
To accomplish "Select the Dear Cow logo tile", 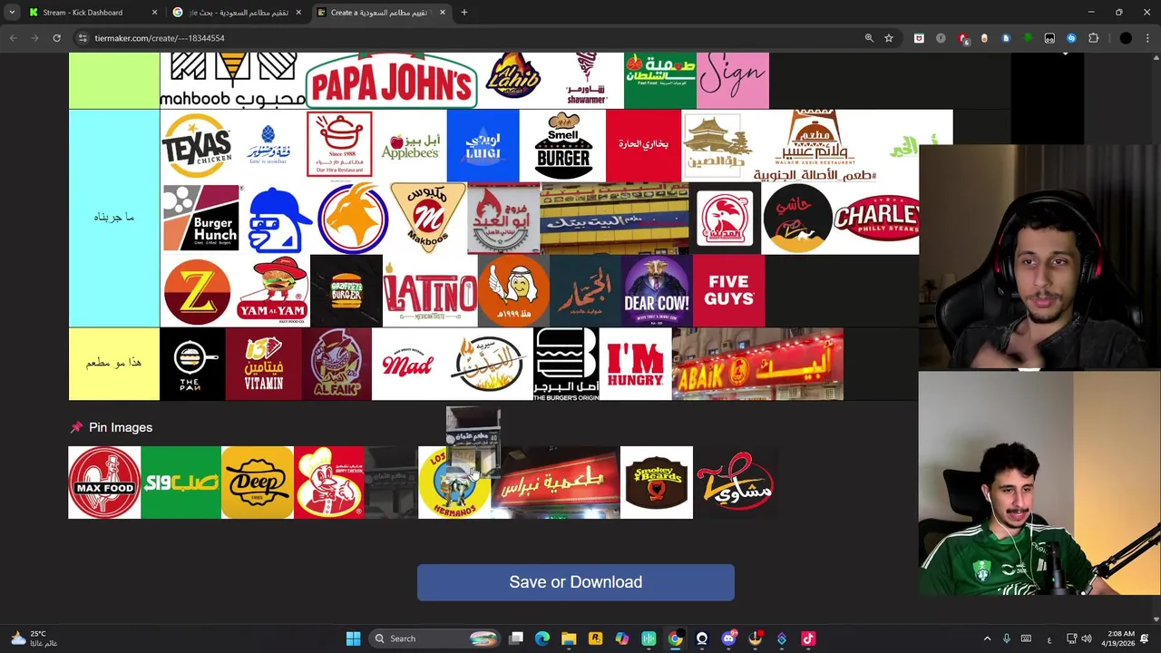I will tap(657, 291).
